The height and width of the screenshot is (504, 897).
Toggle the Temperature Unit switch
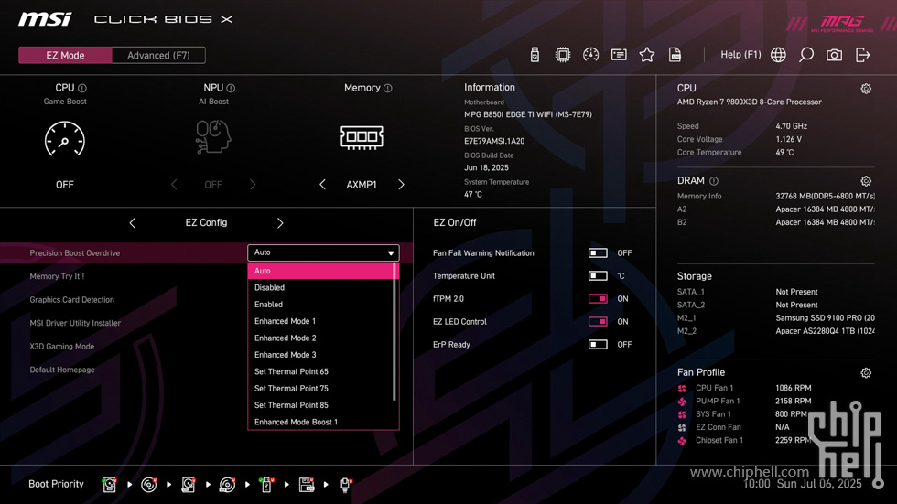point(598,276)
